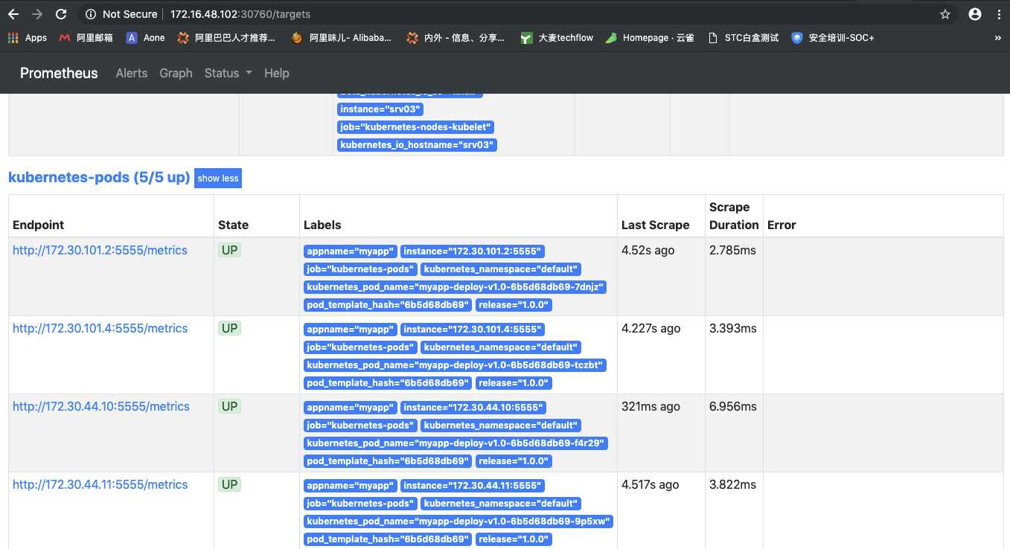Click UP state badge for 172.30.44.10

(x=229, y=406)
